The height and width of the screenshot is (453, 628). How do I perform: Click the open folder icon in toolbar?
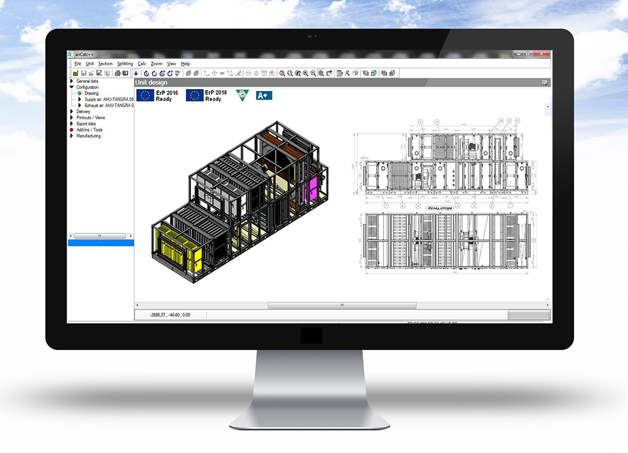click(75, 73)
